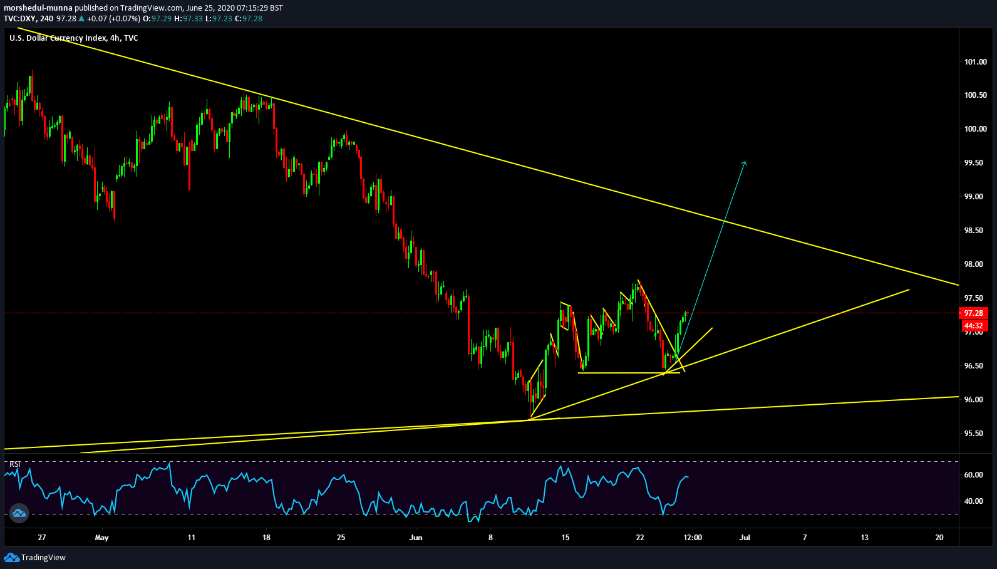Click the TradingView cloud logo at bottom-left

point(11,557)
